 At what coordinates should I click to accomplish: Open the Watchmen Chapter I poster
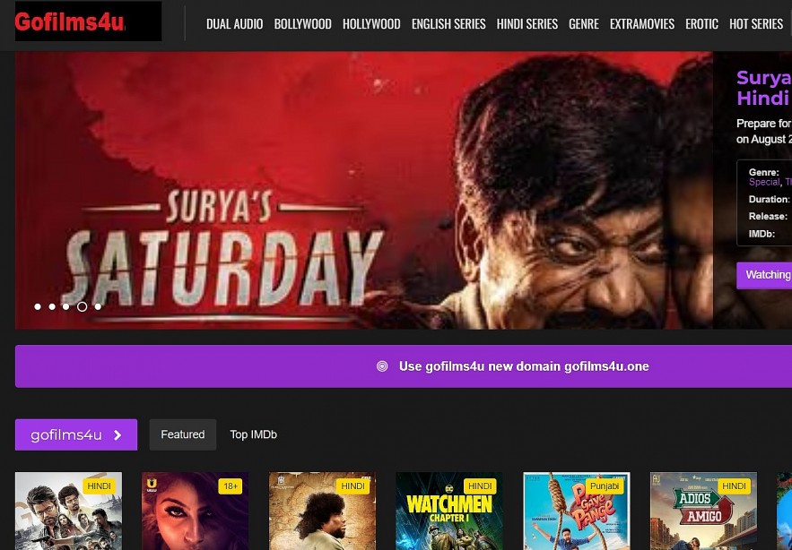pyautogui.click(x=449, y=512)
